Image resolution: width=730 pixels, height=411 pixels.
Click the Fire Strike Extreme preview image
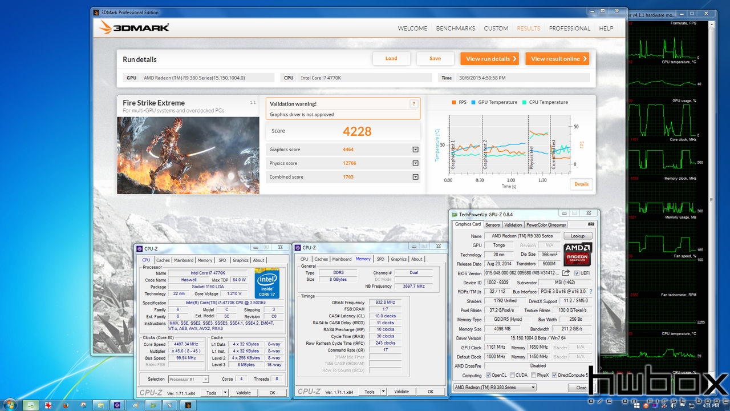click(x=188, y=155)
